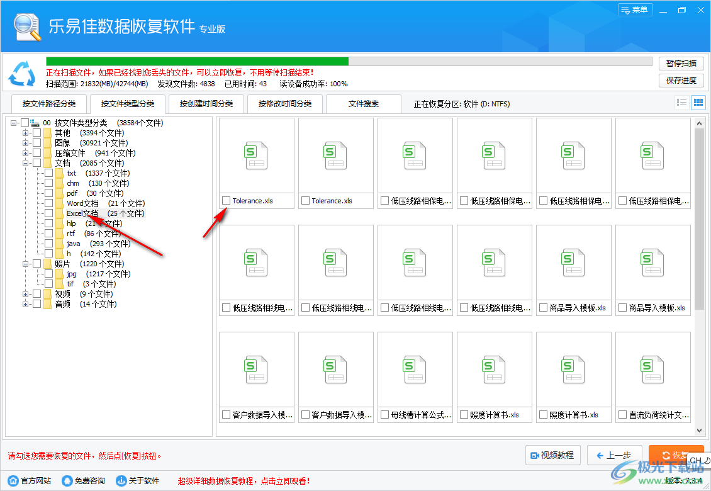The width and height of the screenshot is (711, 491).
Task: Check the txt folder checkbox
Action: (x=48, y=173)
